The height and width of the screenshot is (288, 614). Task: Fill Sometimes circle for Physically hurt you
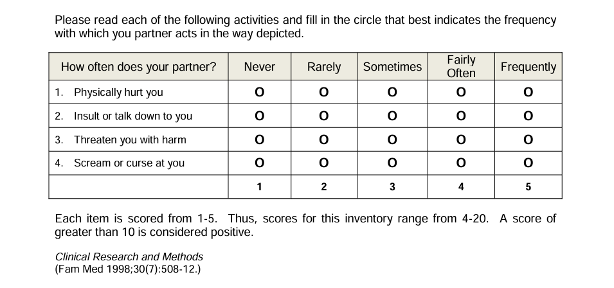(392, 93)
